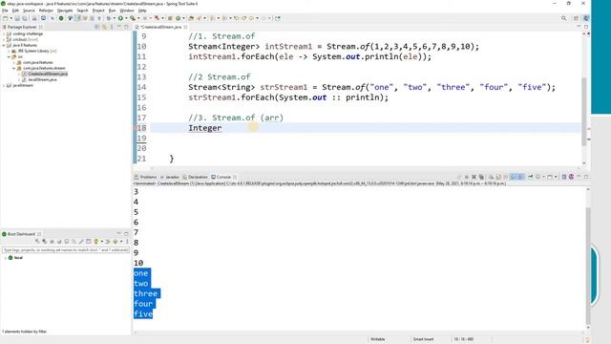The height and width of the screenshot is (344, 611).
Task: Open Package Explorer view menu
Action: pyautogui.click(x=112, y=27)
